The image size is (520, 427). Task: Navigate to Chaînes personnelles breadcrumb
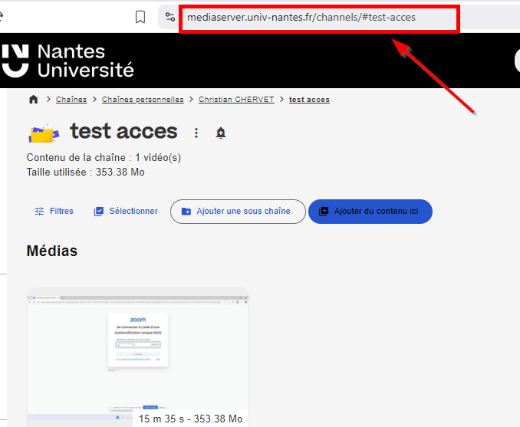click(143, 100)
